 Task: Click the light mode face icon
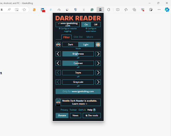coord(98,44)
